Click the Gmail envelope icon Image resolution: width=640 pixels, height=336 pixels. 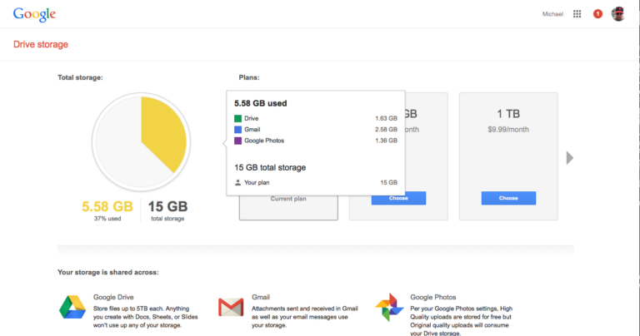[231, 308]
